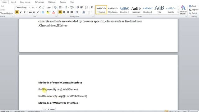This screenshot has width=199, height=112.
Task: Open Insert tab
Action: click(13, 2)
